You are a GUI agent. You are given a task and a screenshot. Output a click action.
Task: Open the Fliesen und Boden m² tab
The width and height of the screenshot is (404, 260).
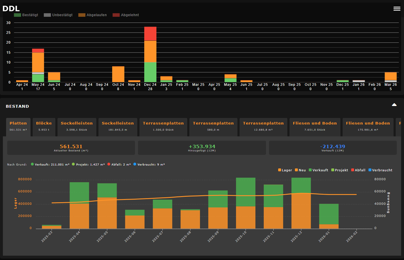tap(368, 127)
